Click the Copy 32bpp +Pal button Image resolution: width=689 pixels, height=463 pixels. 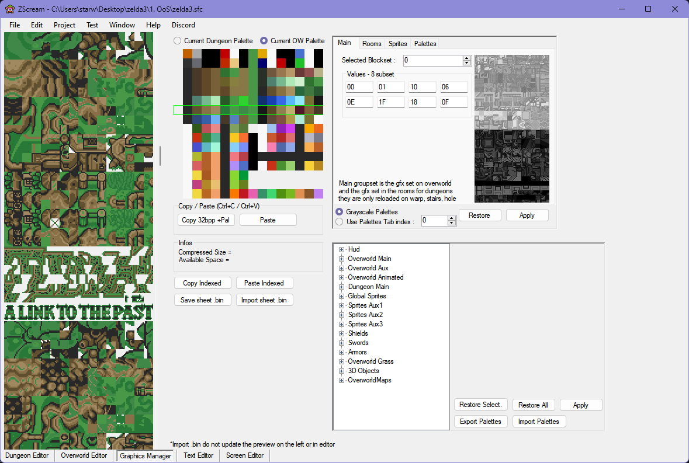[206, 220]
